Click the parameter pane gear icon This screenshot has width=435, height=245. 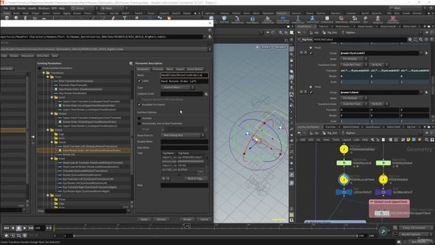click(410, 39)
